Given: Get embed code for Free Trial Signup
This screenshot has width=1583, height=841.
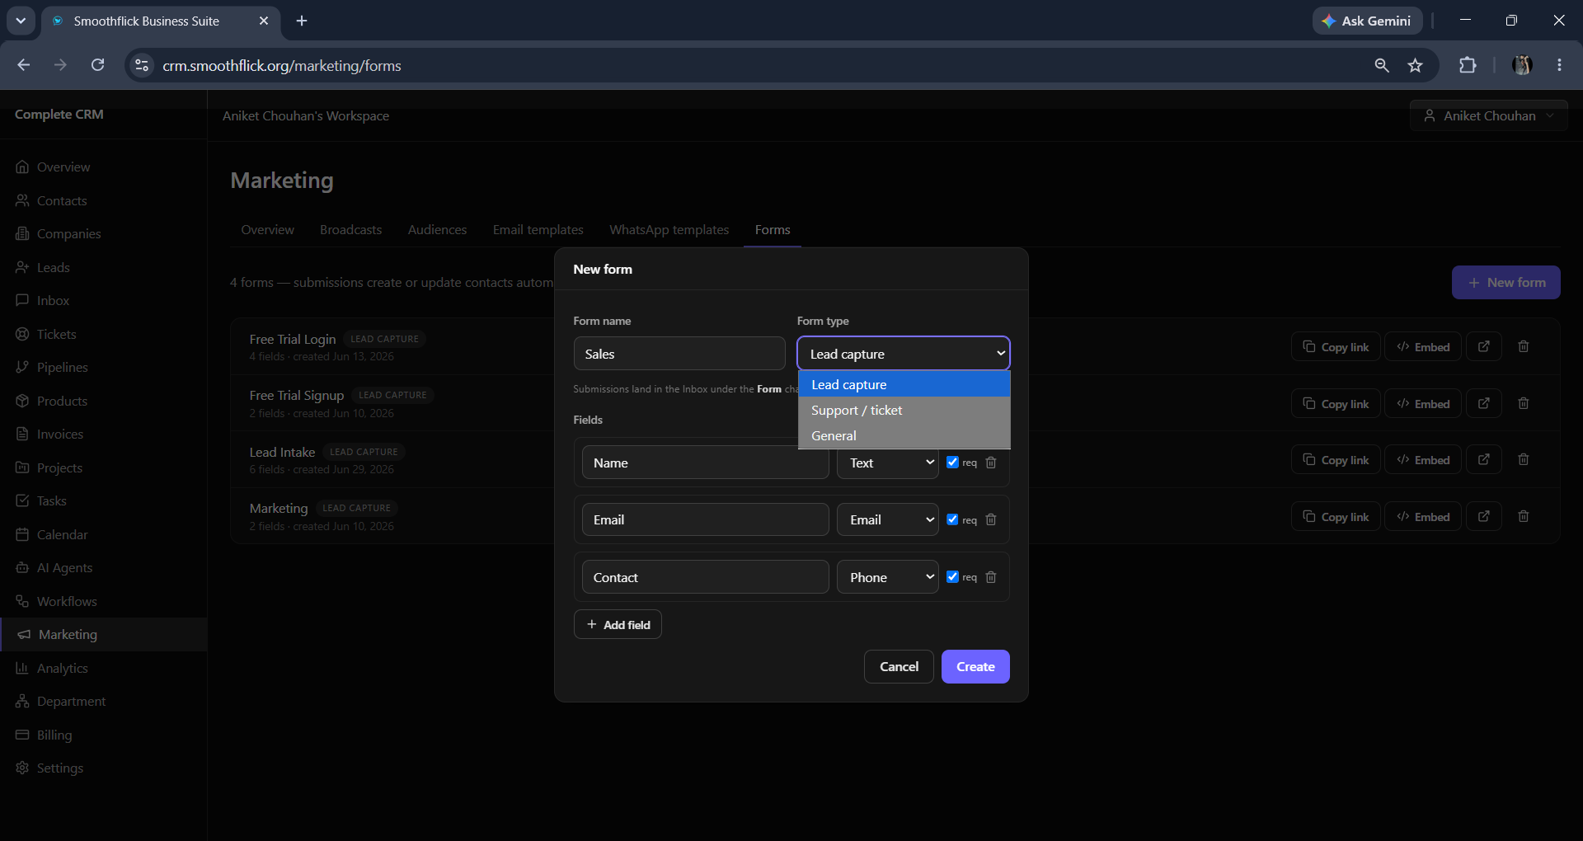Looking at the screenshot, I should pos(1423,403).
